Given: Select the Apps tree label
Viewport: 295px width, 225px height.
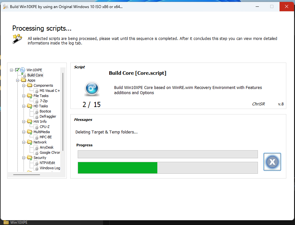Looking at the screenshot, I should click(31, 80).
